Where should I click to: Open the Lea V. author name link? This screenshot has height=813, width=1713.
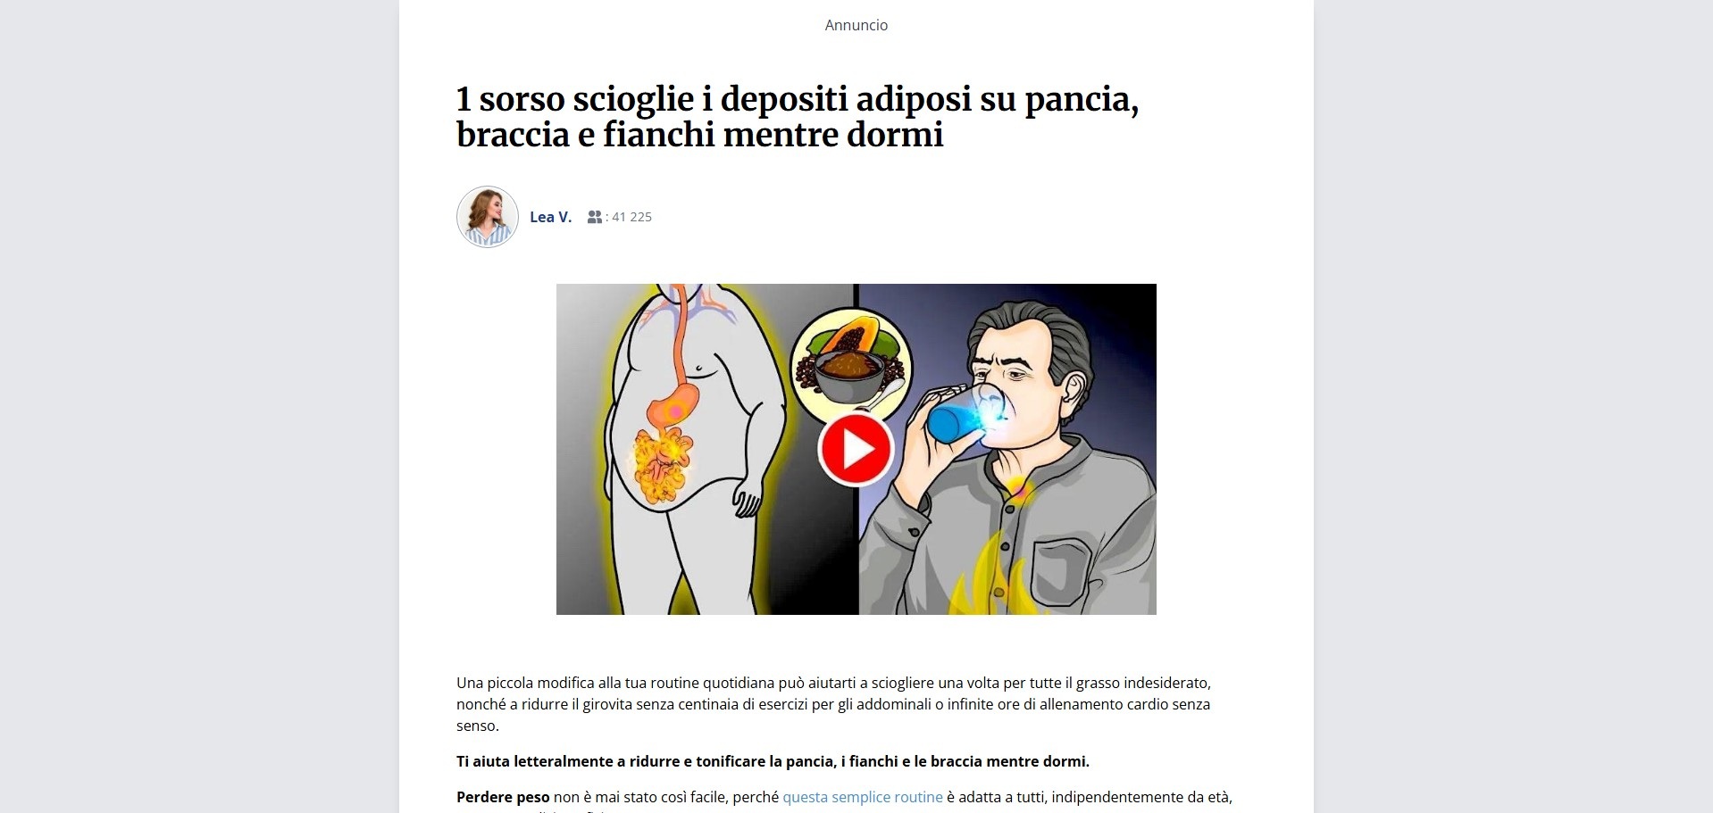pos(550,217)
